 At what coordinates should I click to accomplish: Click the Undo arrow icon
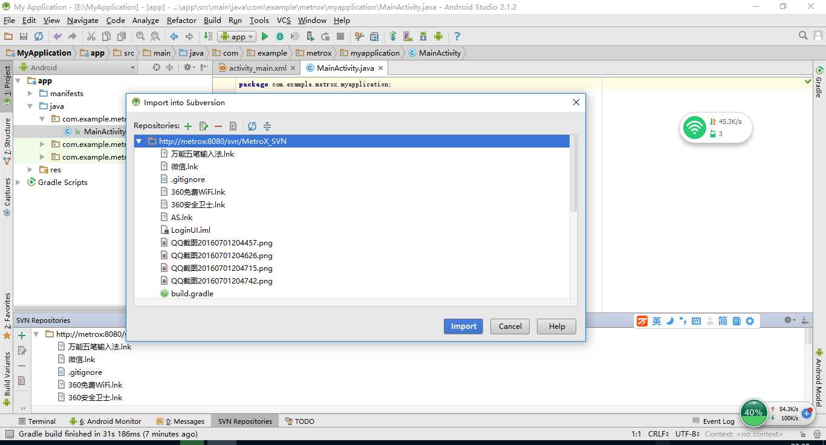[x=57, y=36]
